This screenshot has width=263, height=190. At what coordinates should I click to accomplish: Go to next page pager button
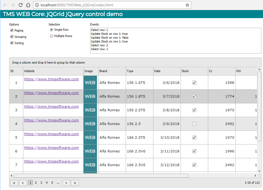pos(66,183)
